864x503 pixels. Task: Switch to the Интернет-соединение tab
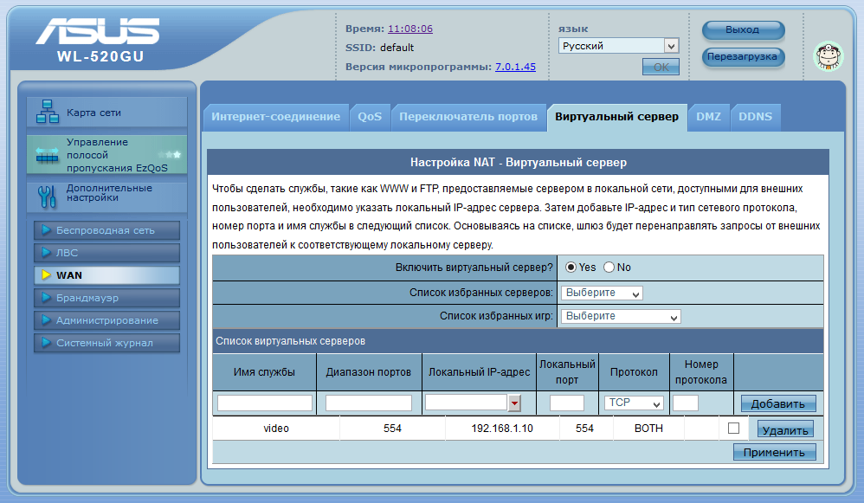click(x=275, y=117)
